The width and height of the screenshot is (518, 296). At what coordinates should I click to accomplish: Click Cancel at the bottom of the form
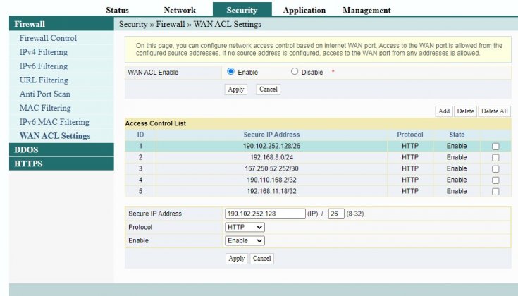point(261,259)
